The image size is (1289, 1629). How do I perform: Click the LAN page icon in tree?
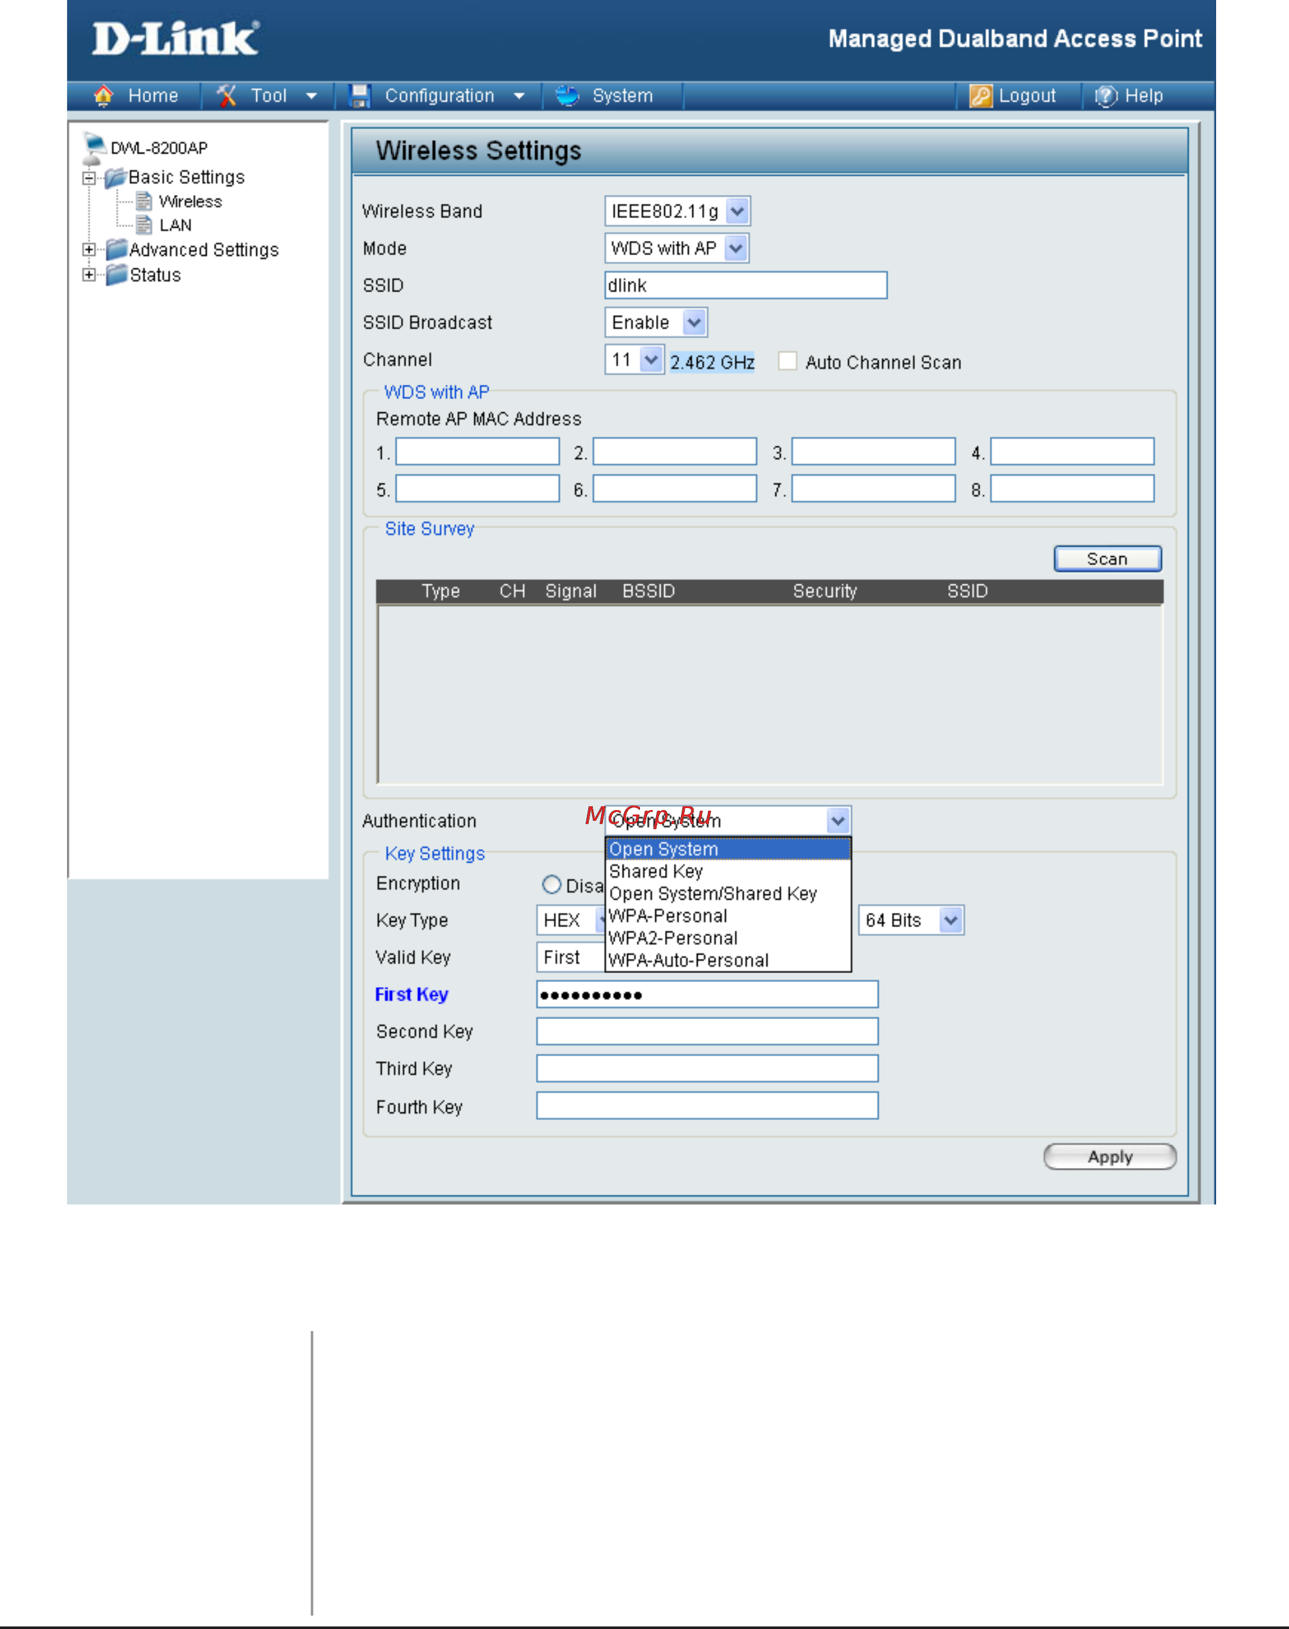point(143,225)
